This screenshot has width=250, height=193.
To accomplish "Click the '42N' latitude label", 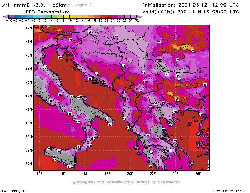I will click(29, 96).
